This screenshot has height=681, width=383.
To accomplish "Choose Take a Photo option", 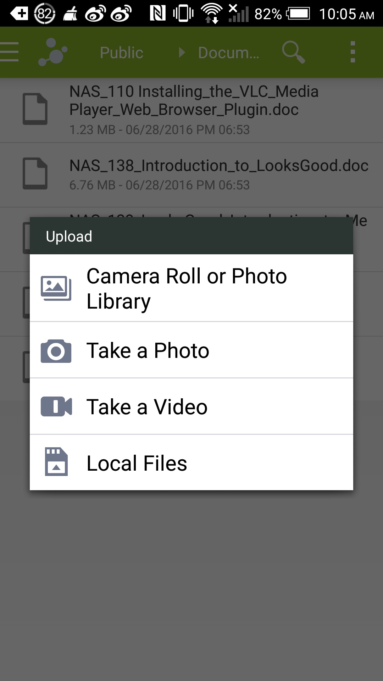I will [191, 350].
